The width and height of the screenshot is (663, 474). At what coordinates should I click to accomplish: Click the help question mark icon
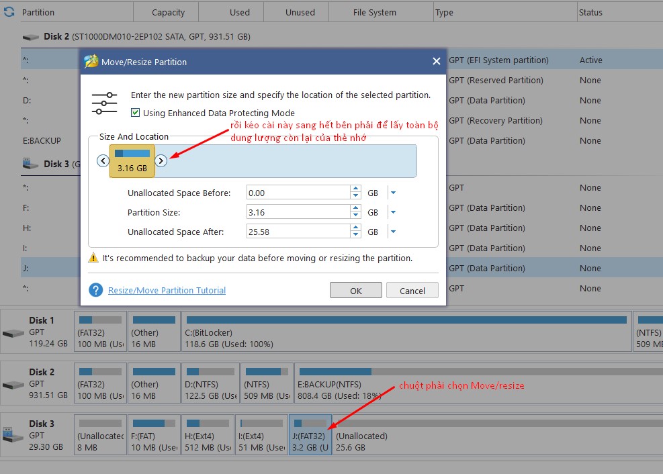(x=96, y=290)
